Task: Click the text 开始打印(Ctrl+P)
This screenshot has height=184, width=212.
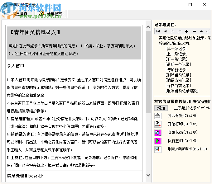Action: tap(183, 124)
